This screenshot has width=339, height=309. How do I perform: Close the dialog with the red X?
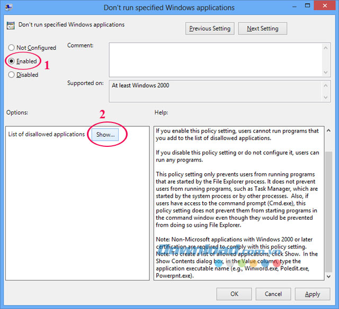click(325, 6)
